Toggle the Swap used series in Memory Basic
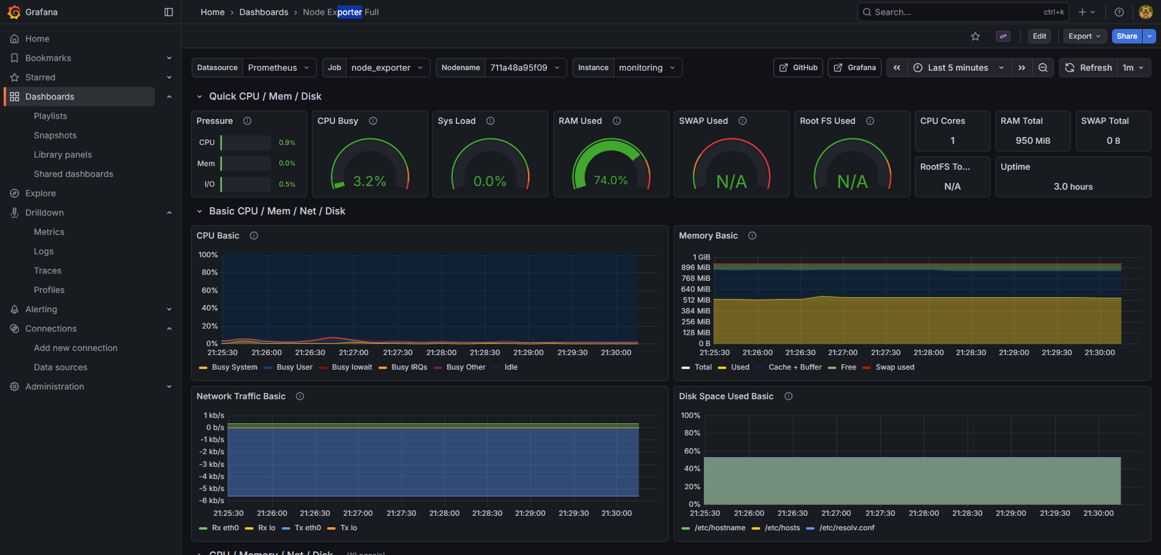1161x555 pixels. tap(895, 367)
